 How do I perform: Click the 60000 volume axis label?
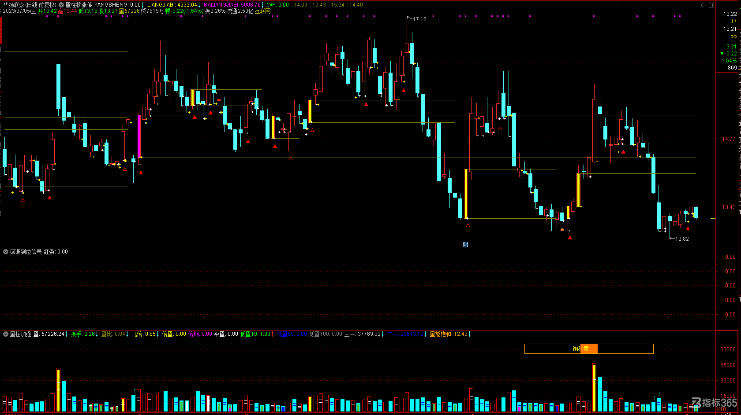[x=728, y=349]
